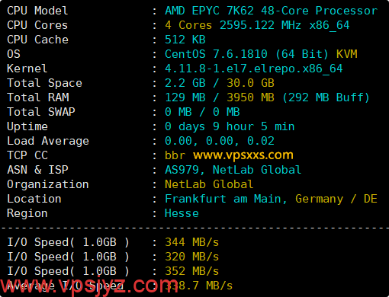This screenshot has height=297, width=389.
Task: Select the 'CPU Cache' label
Action: click(37, 40)
